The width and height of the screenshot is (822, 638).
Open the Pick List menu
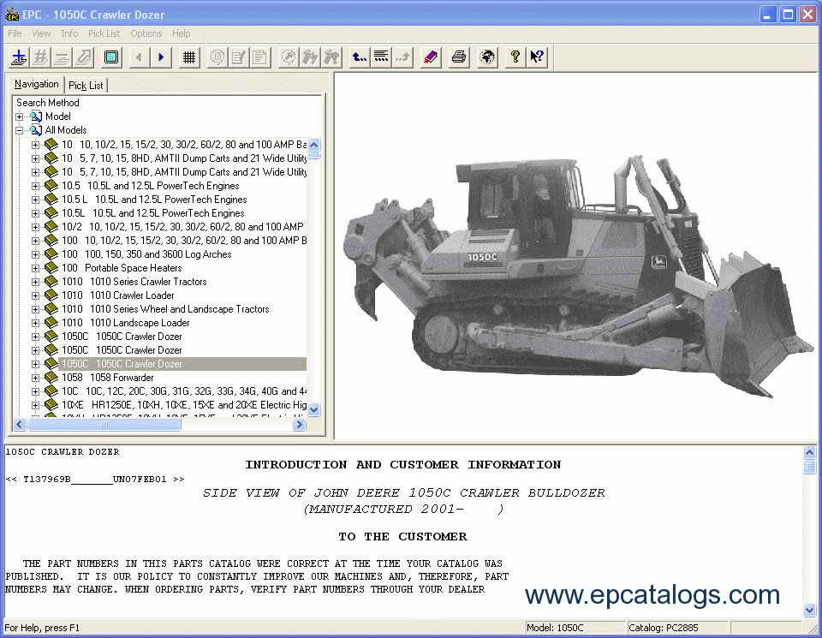[104, 33]
